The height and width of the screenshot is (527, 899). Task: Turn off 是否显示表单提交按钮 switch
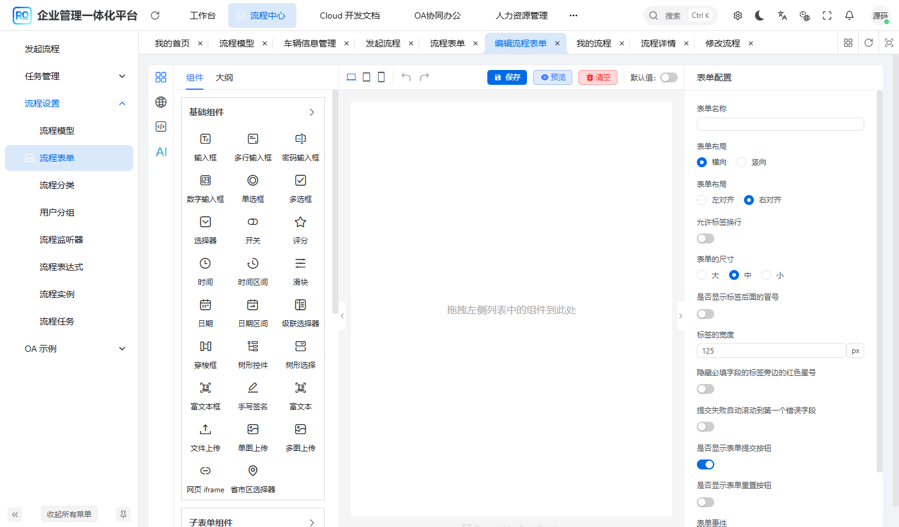tap(705, 464)
